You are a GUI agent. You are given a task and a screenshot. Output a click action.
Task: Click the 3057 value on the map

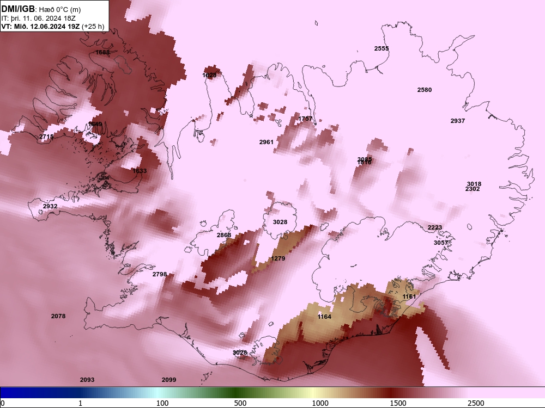coord(441,243)
